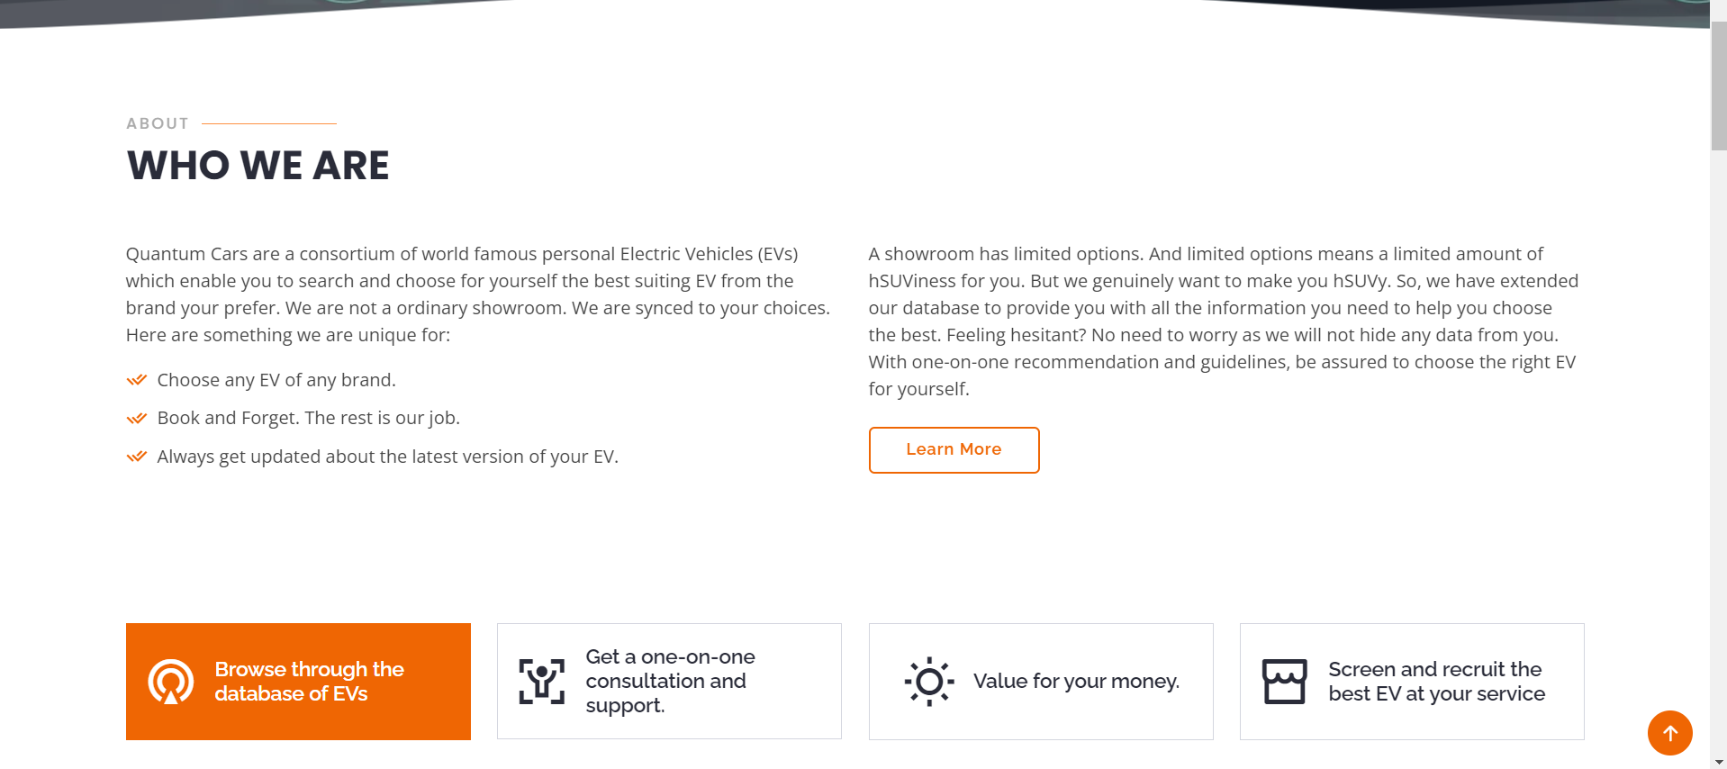Click the Learn More button
The height and width of the screenshot is (769, 1727).
[x=954, y=449]
